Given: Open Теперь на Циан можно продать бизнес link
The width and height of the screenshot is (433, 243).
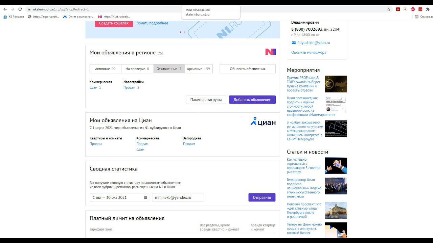Looking at the screenshot, I should click(304, 228).
